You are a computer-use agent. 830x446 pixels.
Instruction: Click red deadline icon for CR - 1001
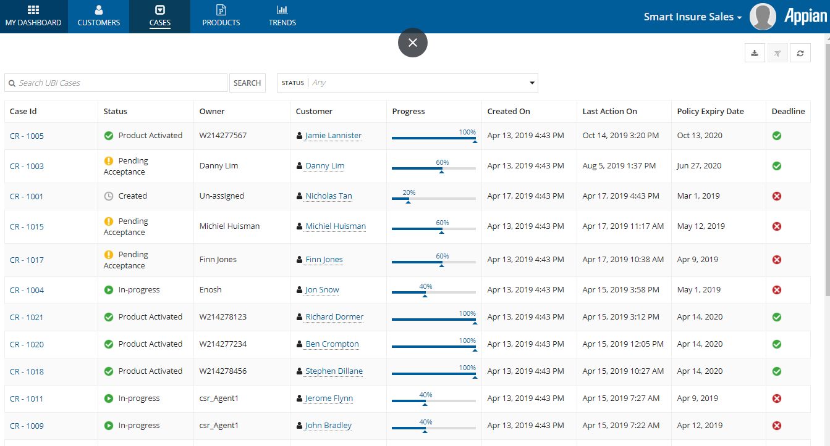777,196
